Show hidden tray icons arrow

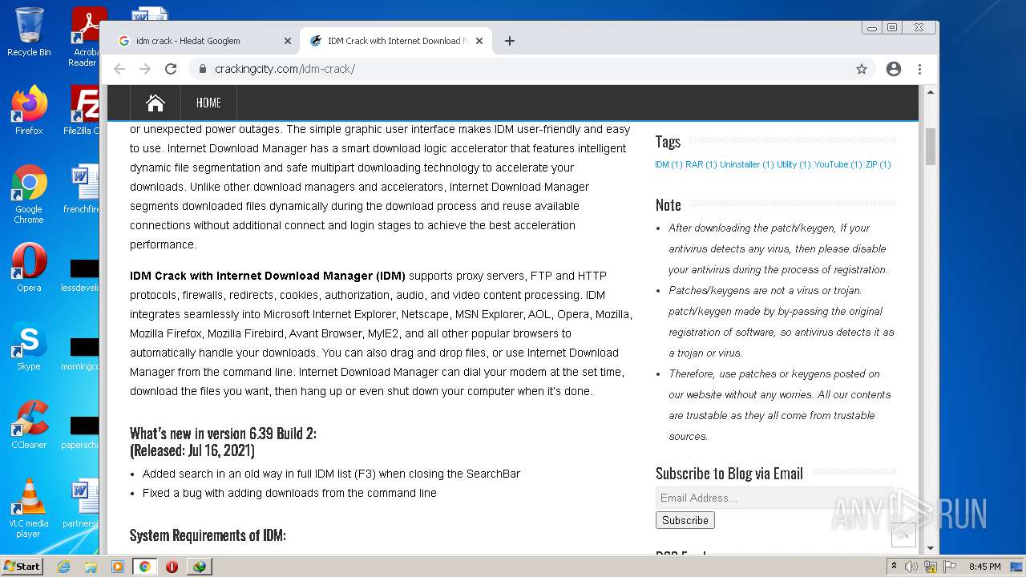895,566
